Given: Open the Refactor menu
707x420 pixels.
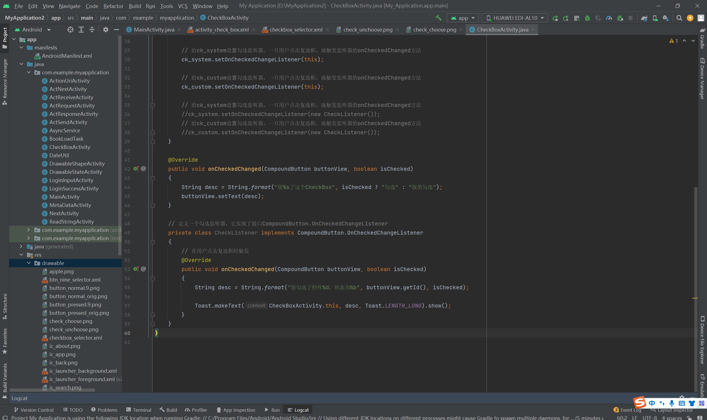Looking at the screenshot, I should point(113,6).
